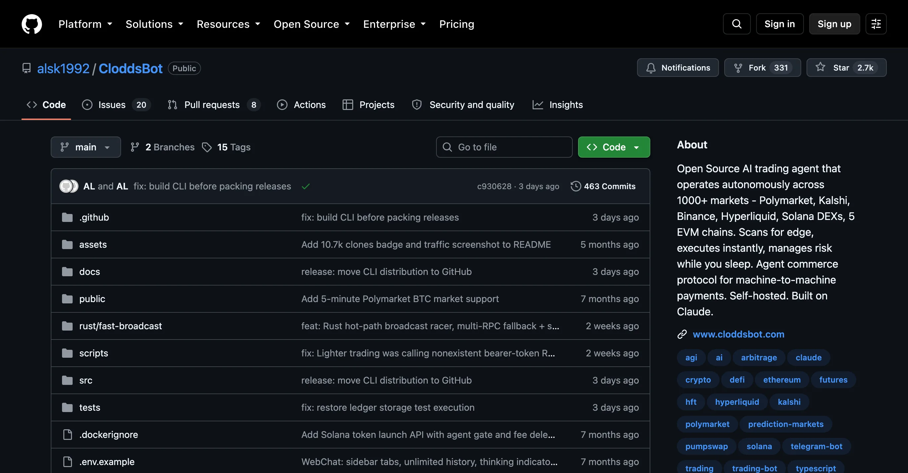The image size is (908, 473).
Task: Fork the CloddsBot repository
Action: click(762, 68)
